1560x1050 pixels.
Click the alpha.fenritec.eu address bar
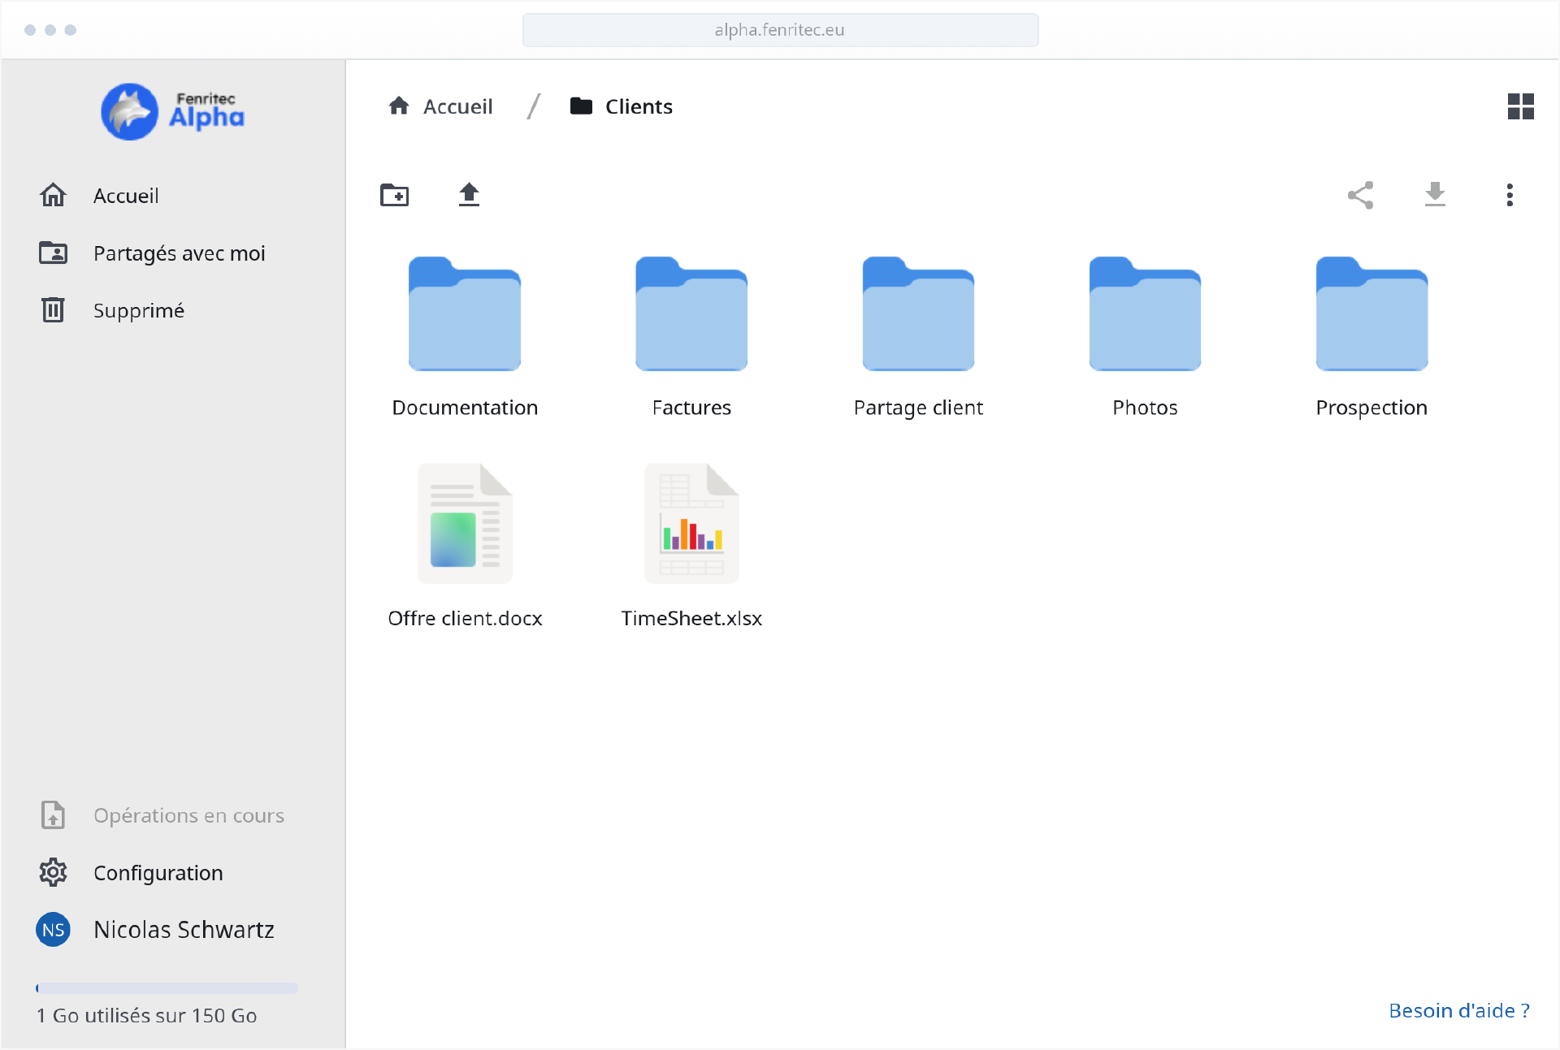pyautogui.click(x=780, y=30)
